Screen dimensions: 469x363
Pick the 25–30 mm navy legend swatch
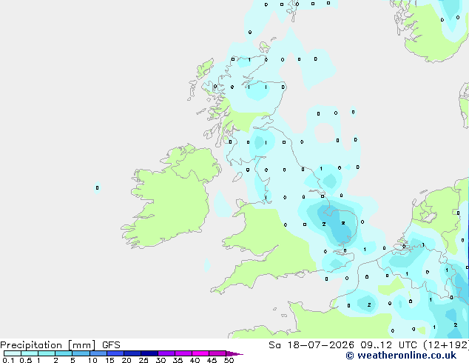coord(149,353)
